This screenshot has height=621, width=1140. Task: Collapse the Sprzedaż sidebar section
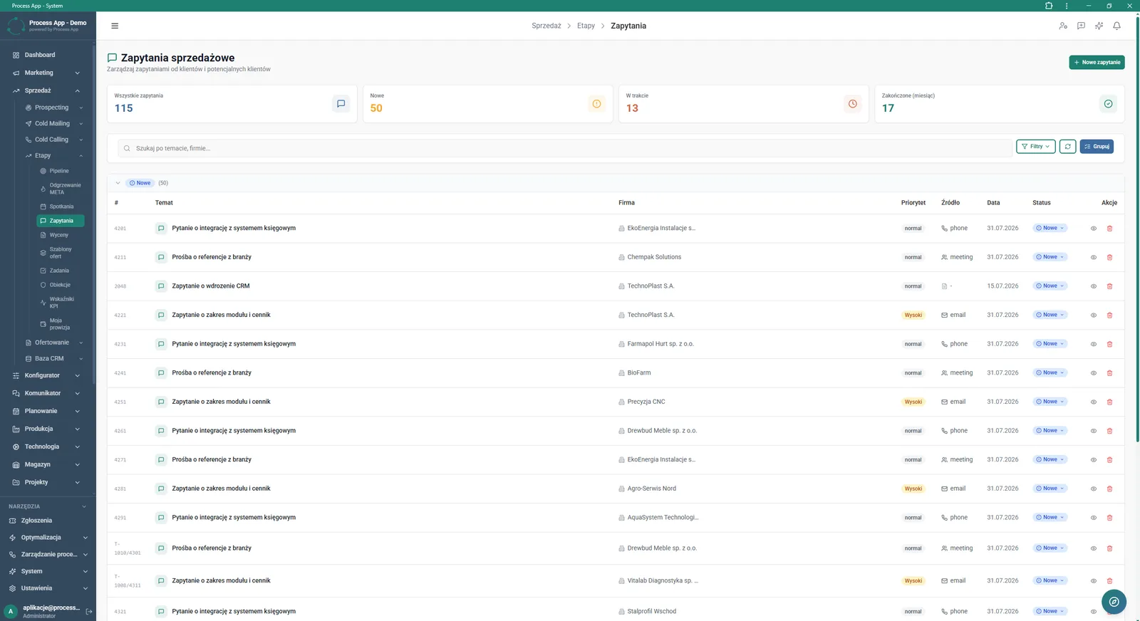coord(47,90)
